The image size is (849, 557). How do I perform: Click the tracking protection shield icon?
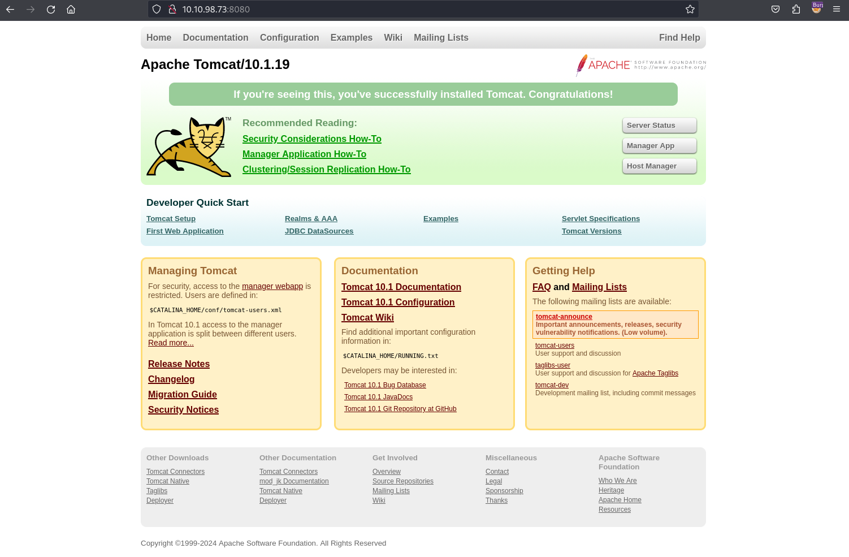click(157, 9)
